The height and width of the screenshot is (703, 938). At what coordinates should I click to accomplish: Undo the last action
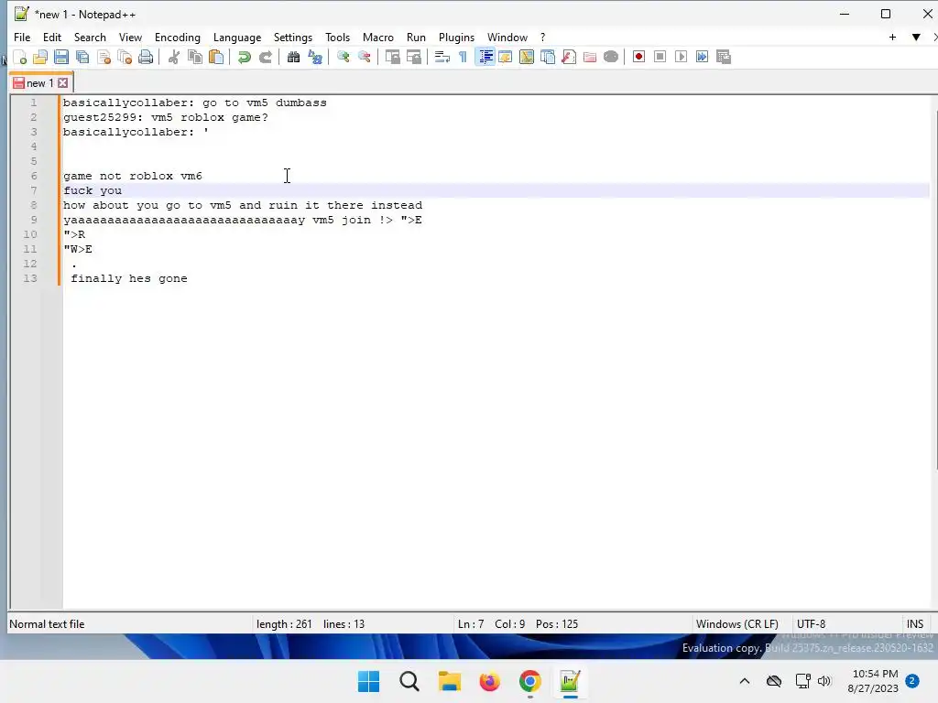244,57
